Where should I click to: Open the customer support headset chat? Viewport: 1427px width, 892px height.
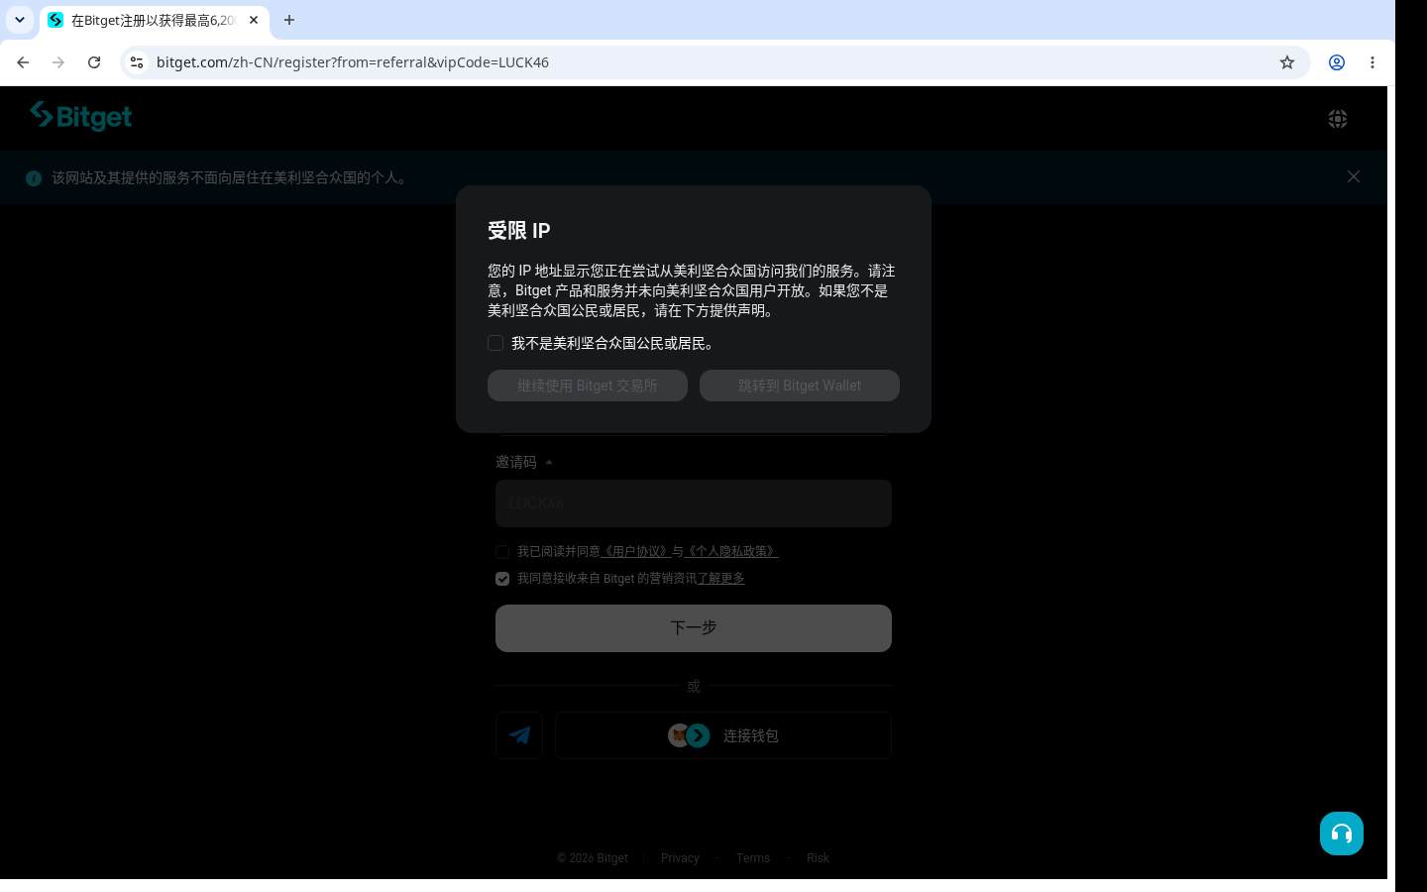point(1342,834)
